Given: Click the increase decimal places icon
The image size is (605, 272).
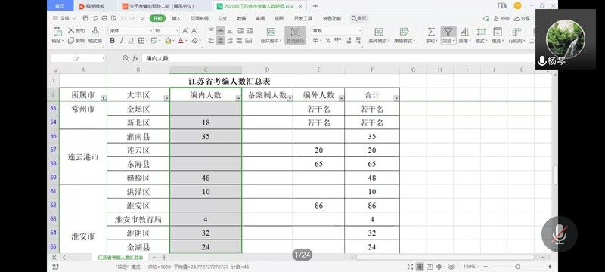Looking at the screenshot, I should pyautogui.click(x=348, y=41).
